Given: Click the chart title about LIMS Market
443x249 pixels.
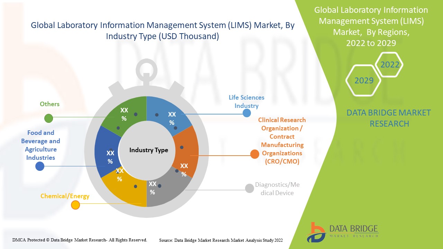Looking at the screenshot, I should 163,31.
